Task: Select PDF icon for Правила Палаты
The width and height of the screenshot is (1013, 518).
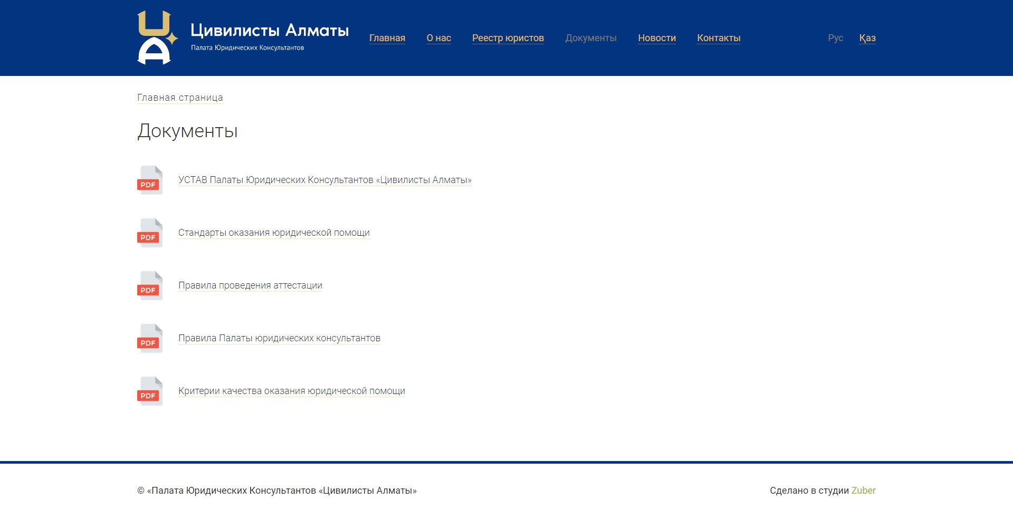Action: click(x=150, y=338)
